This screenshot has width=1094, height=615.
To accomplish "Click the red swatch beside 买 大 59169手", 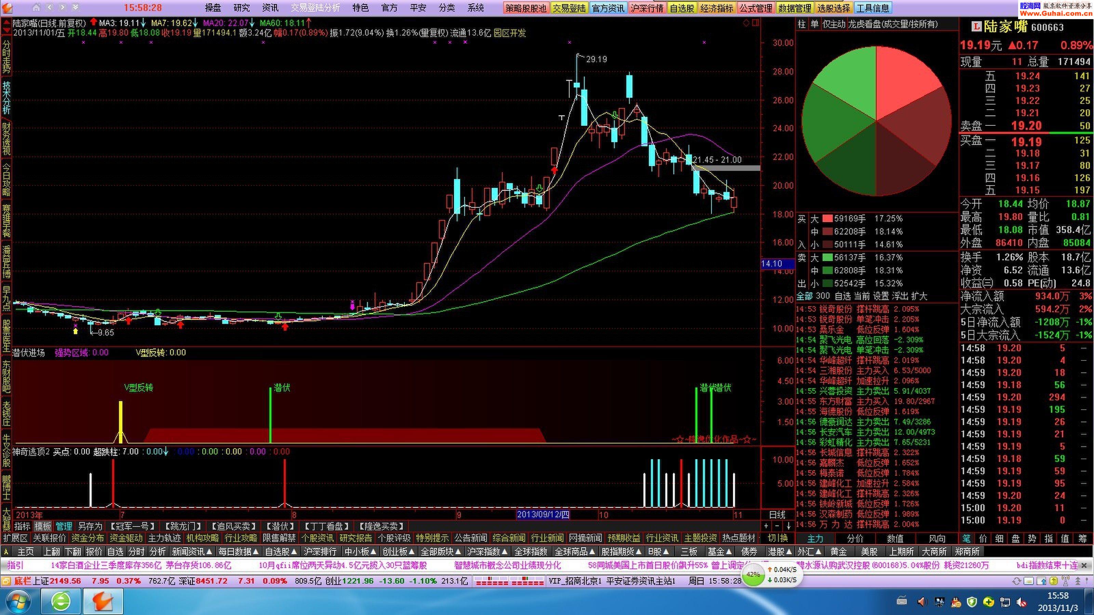I will pos(827,219).
